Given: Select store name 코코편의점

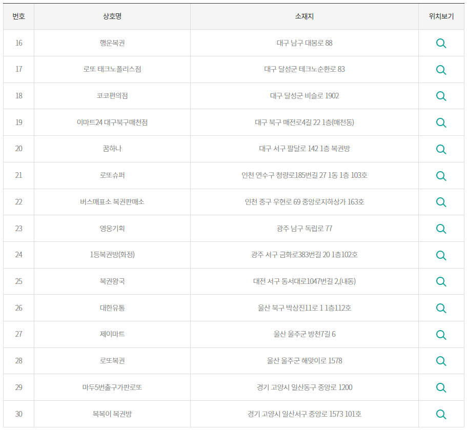Looking at the screenshot, I should 112,96.
